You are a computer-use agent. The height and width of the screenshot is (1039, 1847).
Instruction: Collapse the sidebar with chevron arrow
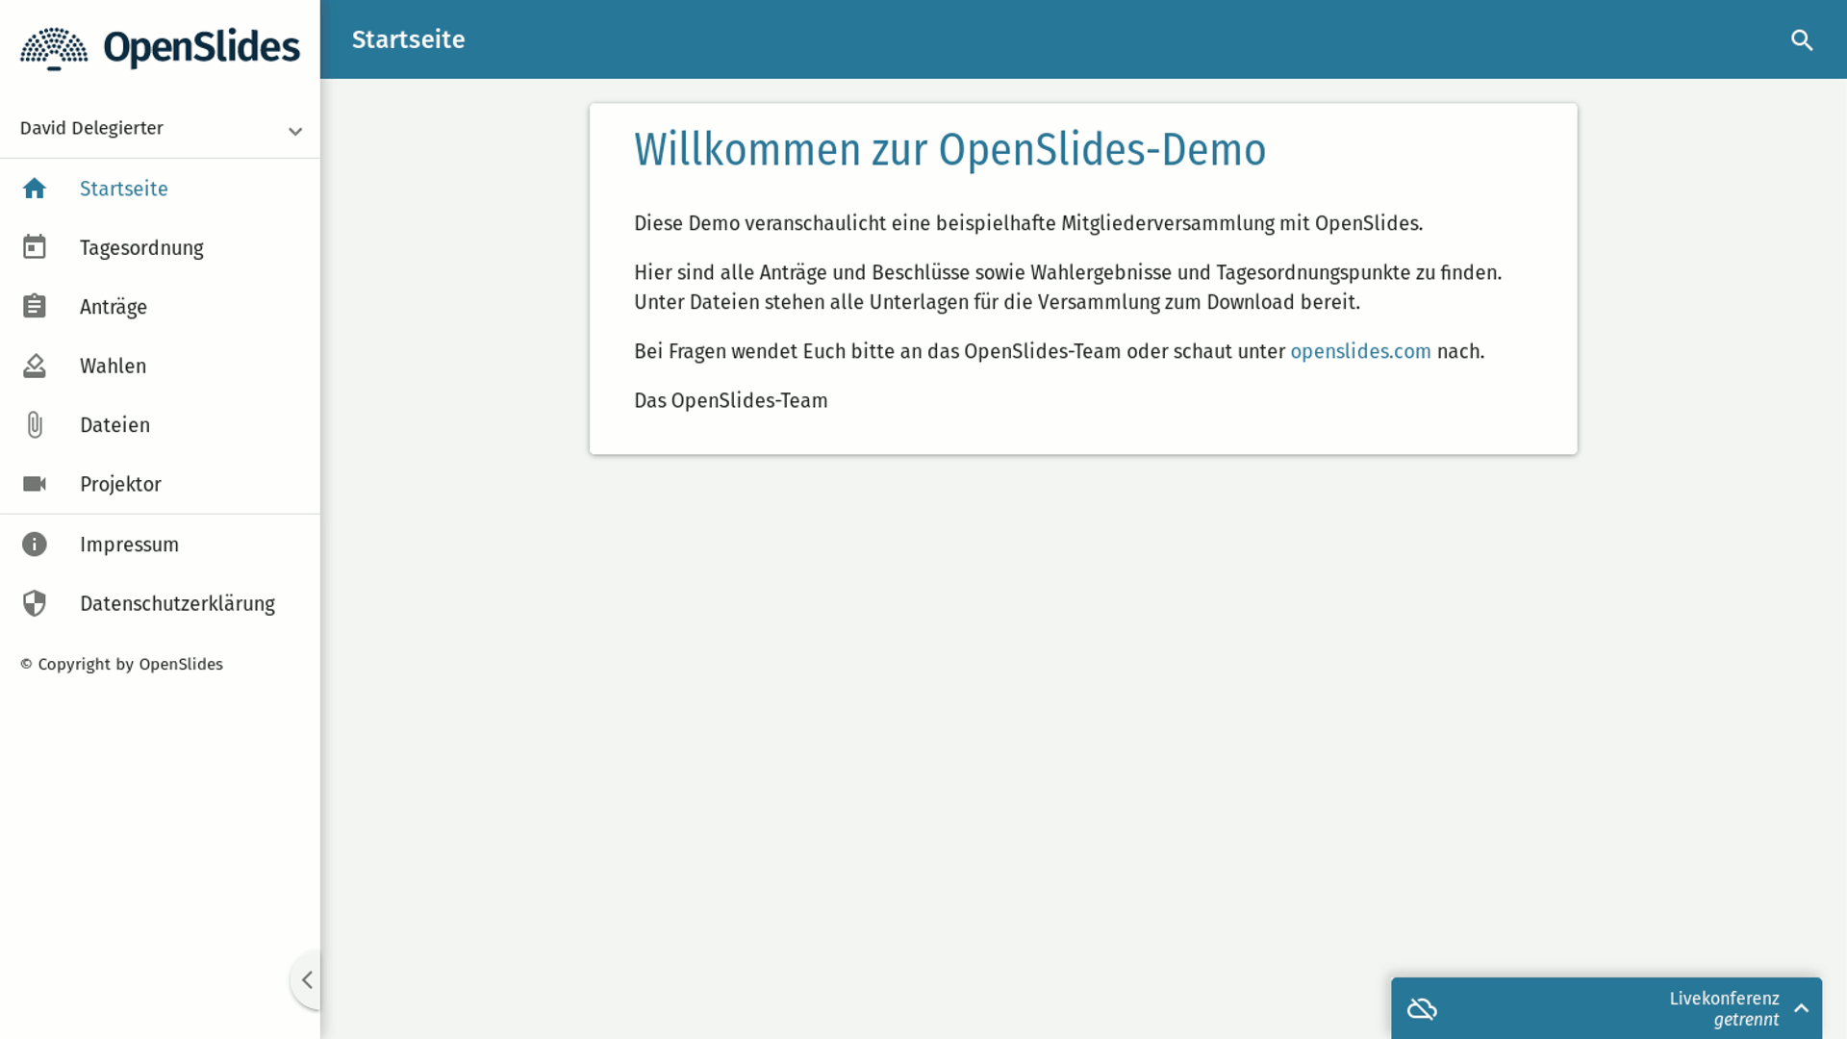click(x=307, y=980)
